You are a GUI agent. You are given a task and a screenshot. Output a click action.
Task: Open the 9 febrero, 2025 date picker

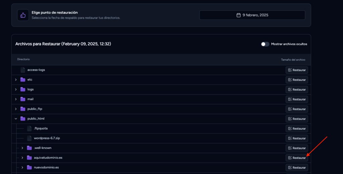pyautogui.click(x=252, y=15)
